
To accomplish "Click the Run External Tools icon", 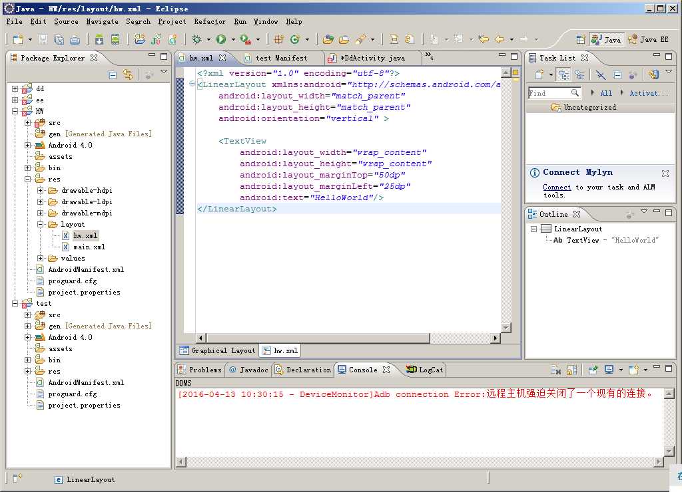I will (x=246, y=39).
